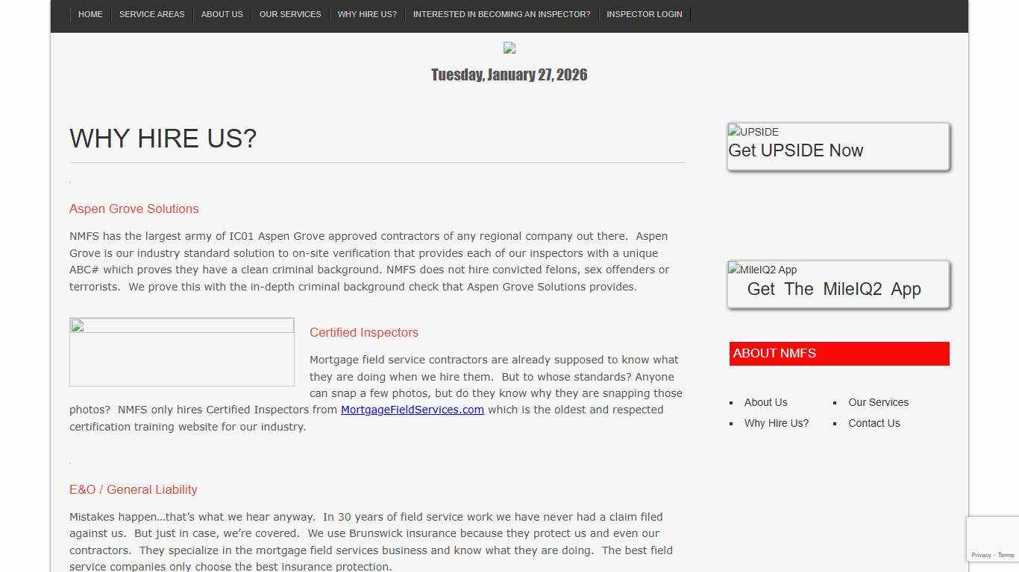This screenshot has width=1019, height=572.
Task: Open INSPECTOR LOGIN from the navigation bar
Action: pos(644,13)
